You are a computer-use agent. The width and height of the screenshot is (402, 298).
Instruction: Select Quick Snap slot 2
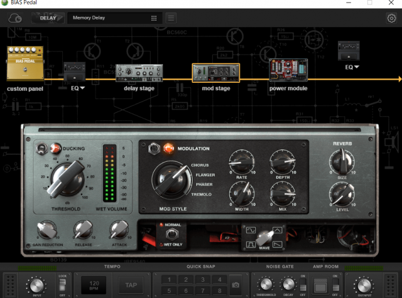pyautogui.click(x=186, y=280)
